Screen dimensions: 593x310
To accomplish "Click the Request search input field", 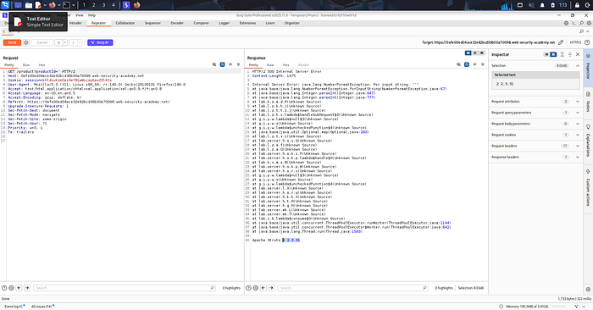I will pos(125,288).
